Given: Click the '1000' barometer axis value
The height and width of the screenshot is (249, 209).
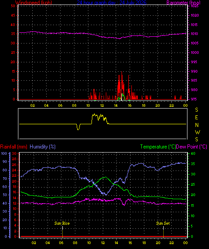Looking at the screenshot, I should (x=195, y=52).
